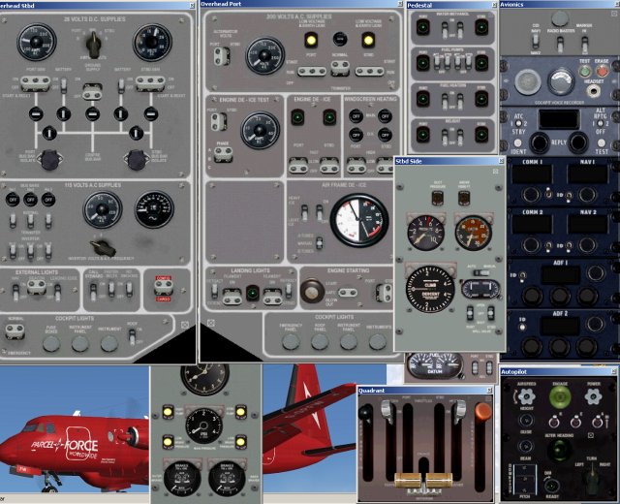Toggle the Alternator Volts Port/Stbd switch
620x504 pixels.
pyautogui.click(x=222, y=55)
